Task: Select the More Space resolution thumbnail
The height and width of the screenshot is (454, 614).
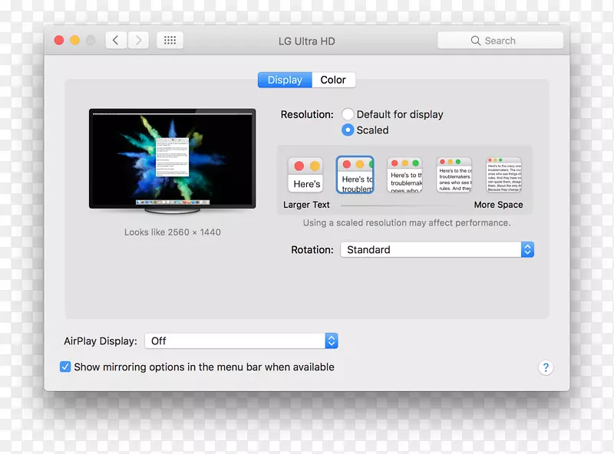Action: click(503, 173)
